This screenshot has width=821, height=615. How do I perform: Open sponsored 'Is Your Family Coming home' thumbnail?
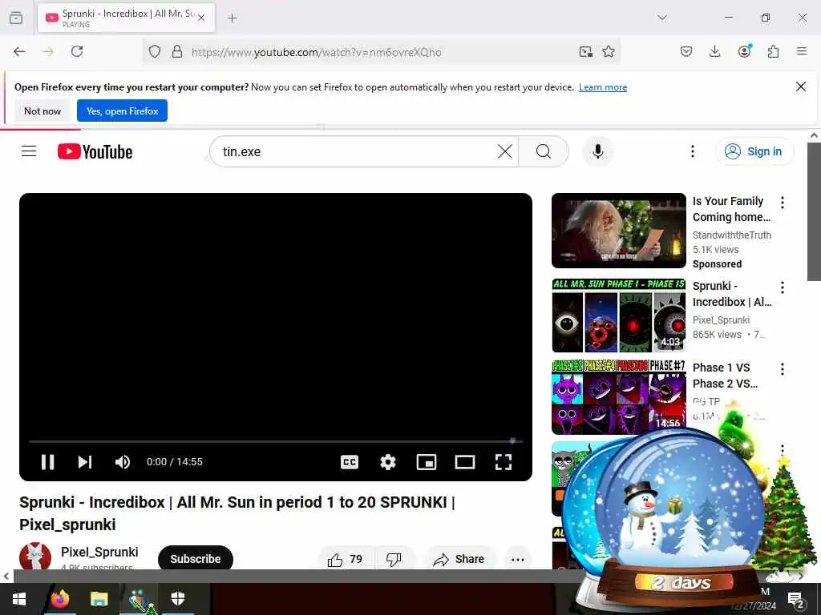click(x=618, y=231)
